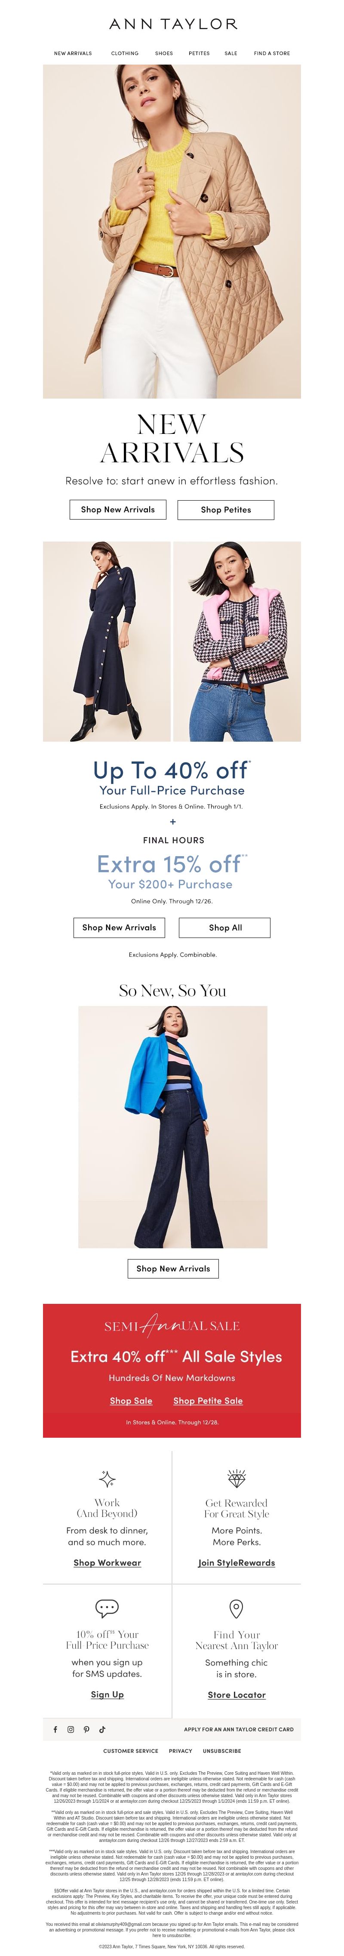This screenshot has height=1956, width=344.
Task: Click the store location pin icon
Action: click(x=236, y=1608)
